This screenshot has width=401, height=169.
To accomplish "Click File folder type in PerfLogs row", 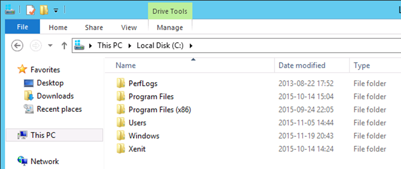I will coord(370,84).
